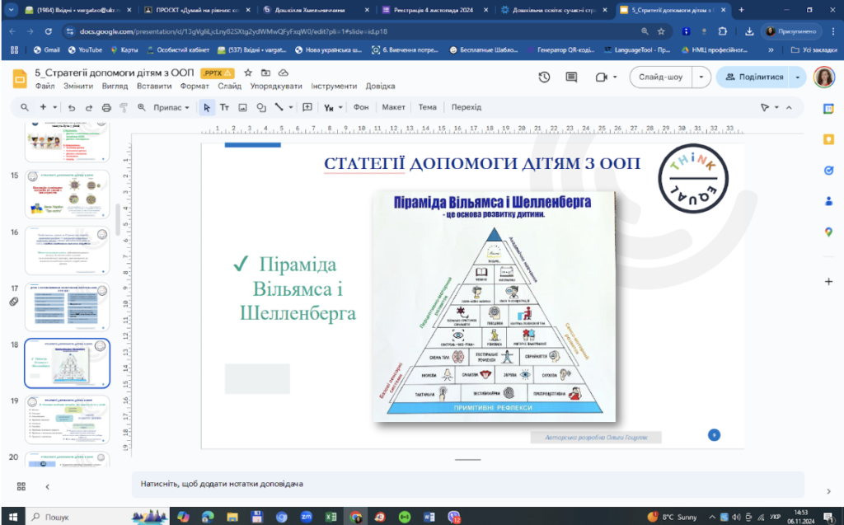Open grid view of slides
Image resolution: width=844 pixels, height=525 pixels.
click(x=21, y=487)
